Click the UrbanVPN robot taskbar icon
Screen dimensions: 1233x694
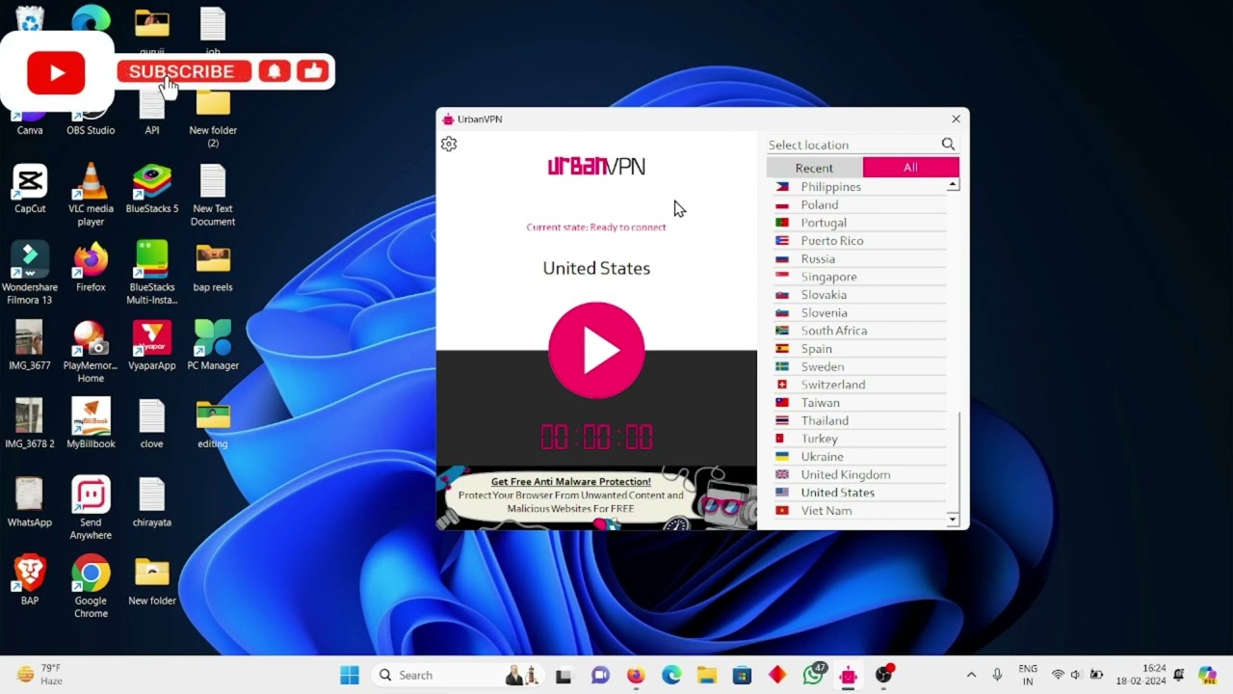(849, 675)
